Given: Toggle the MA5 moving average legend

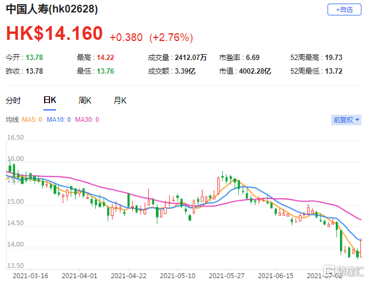Looking at the screenshot, I should point(32,120).
